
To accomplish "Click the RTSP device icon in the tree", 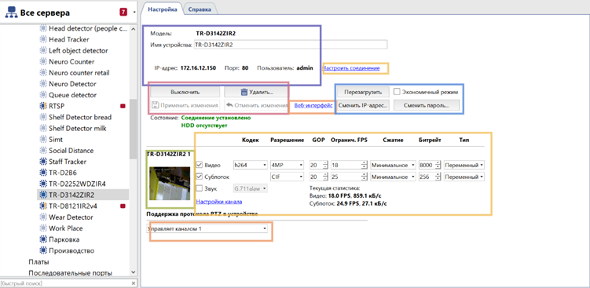I will click(43, 106).
